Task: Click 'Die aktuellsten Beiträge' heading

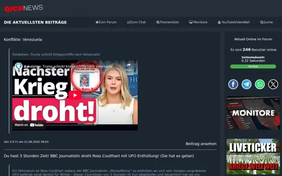Action: click(x=35, y=22)
